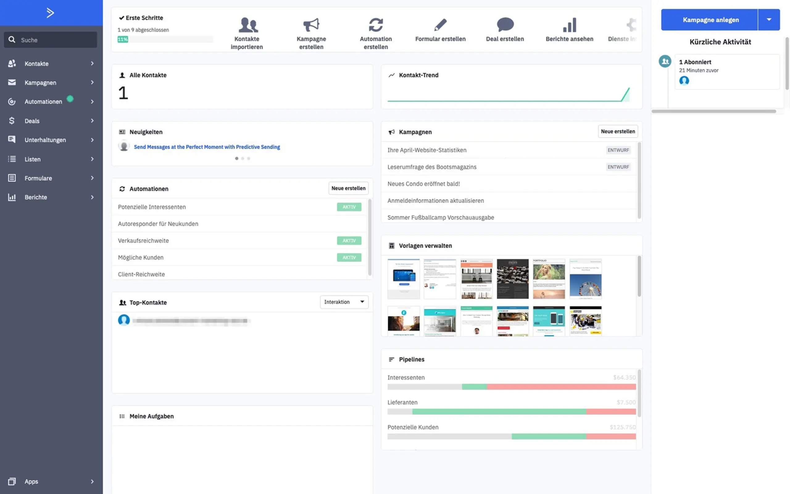Click the Automation erstellen icon
The height and width of the screenshot is (494, 790).
tap(376, 25)
